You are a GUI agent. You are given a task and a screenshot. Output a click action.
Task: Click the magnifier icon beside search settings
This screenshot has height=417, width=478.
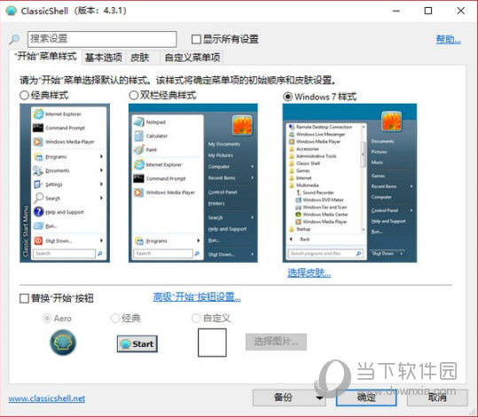14,39
